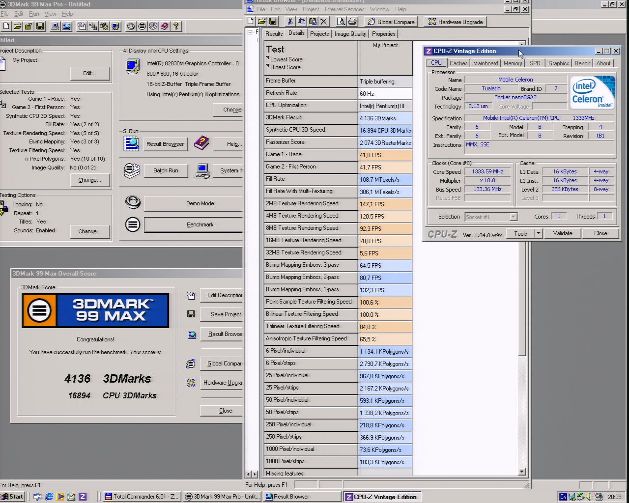
Task: Click the Result Browser vertical scrollbar down arrow
Action: click(522, 472)
